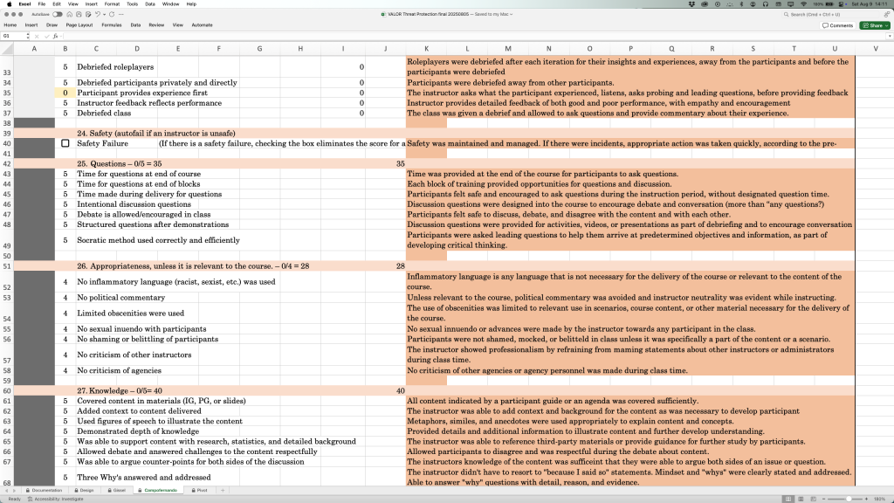The width and height of the screenshot is (894, 503).
Task: Click the fx insert function icon
Action: point(55,36)
